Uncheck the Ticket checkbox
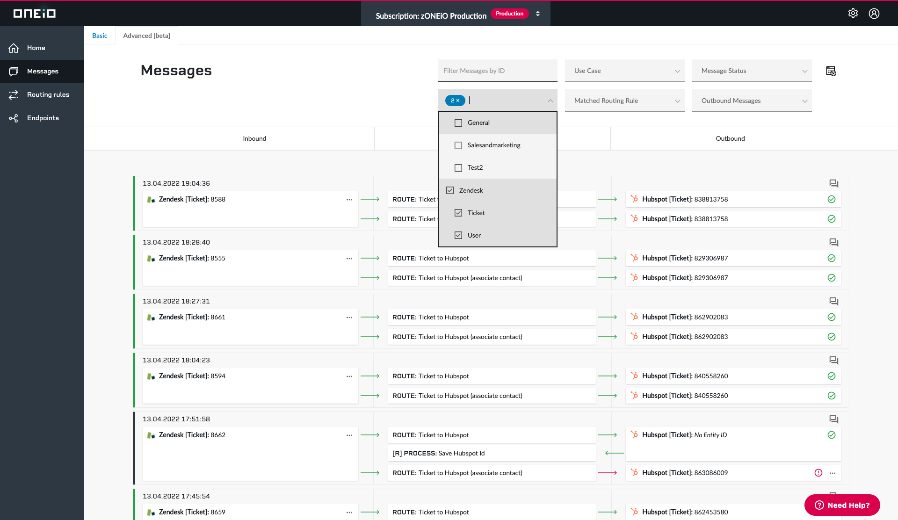Viewport: 898px width, 520px height. (458, 213)
